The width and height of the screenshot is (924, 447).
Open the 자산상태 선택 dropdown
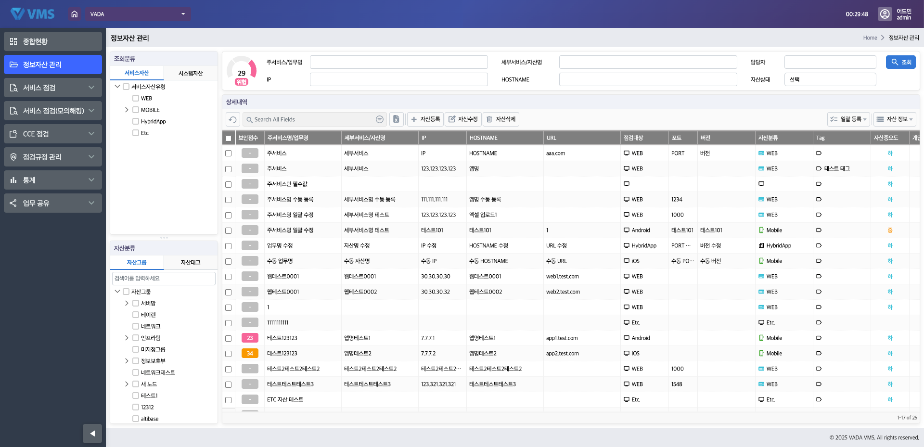click(830, 79)
